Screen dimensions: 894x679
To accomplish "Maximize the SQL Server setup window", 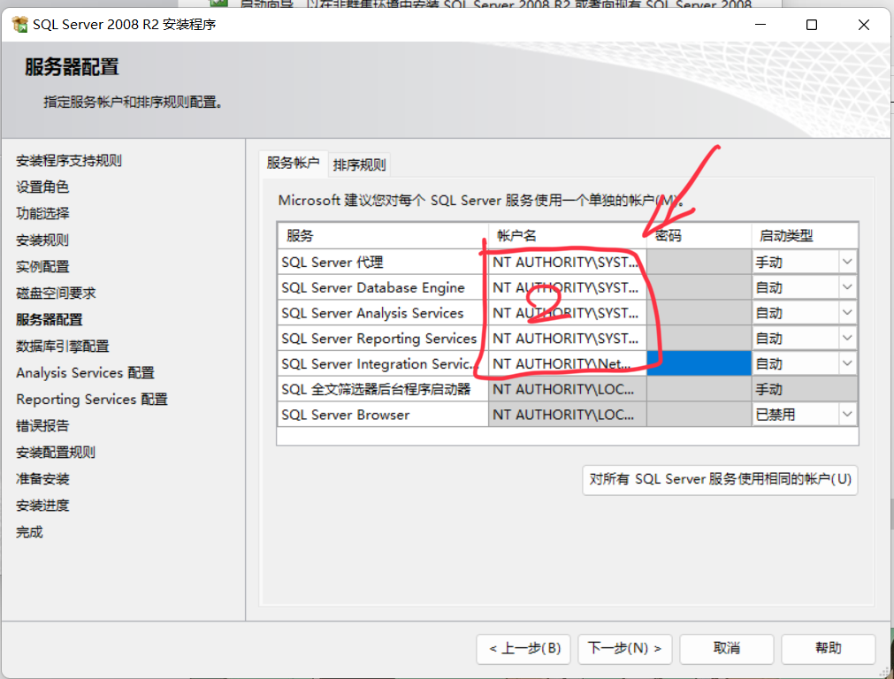I will click(x=812, y=25).
